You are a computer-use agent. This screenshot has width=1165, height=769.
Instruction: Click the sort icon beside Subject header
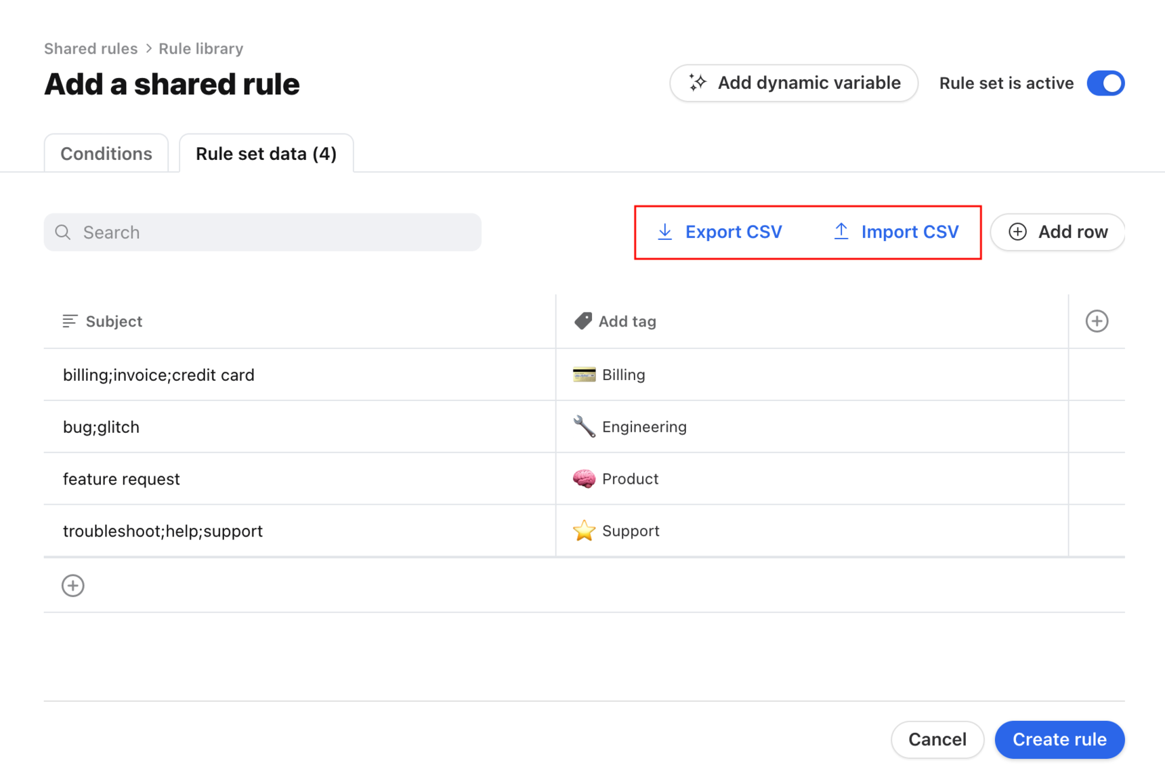[x=70, y=320]
